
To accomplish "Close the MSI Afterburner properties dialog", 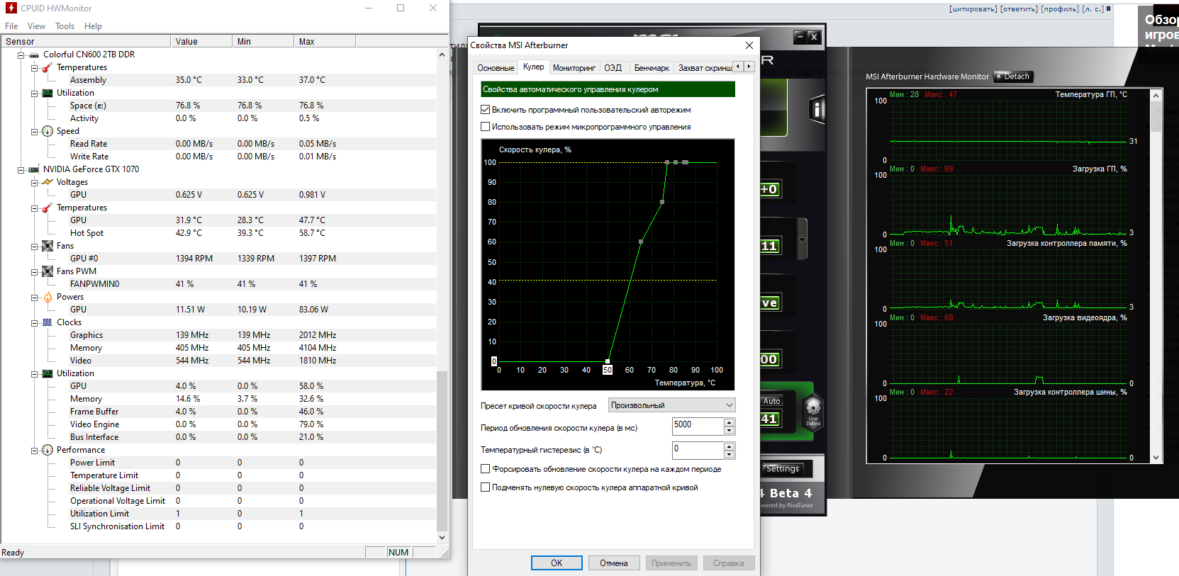I will (x=749, y=45).
